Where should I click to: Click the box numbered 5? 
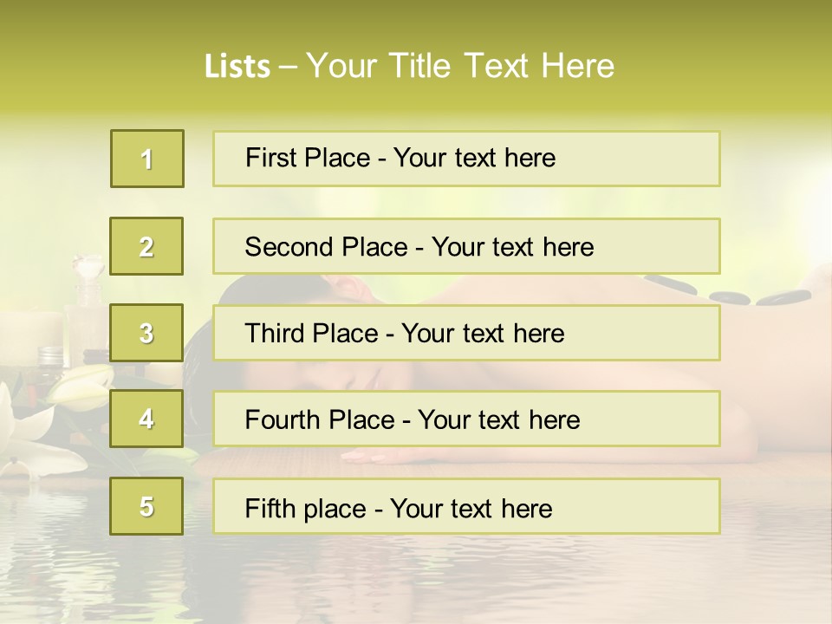(x=147, y=506)
